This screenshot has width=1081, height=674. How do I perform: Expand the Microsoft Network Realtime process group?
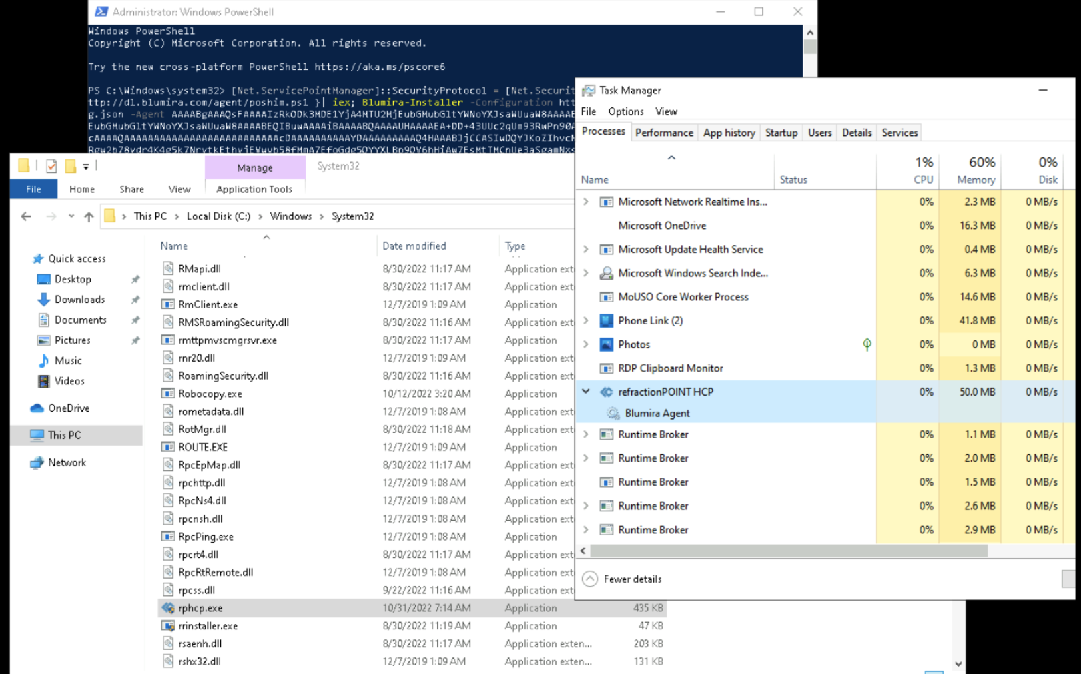tap(586, 202)
